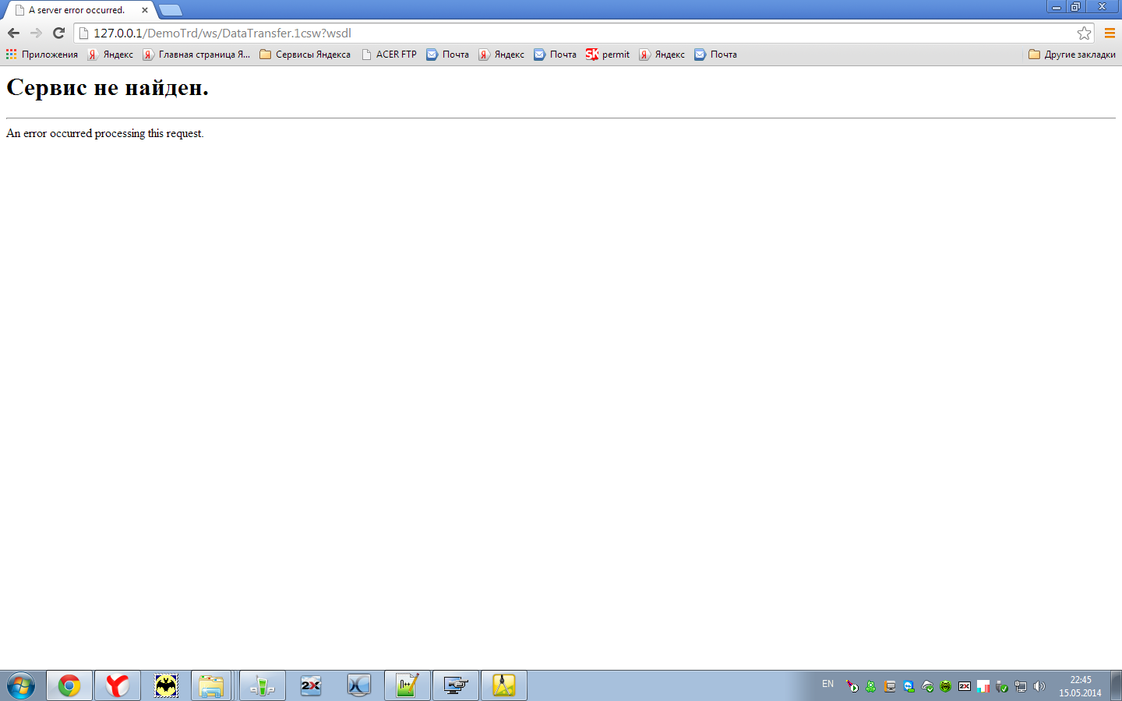Open the Главная страница Я... bookmark
Viewport: 1122px width, 701px height.
pos(196,55)
